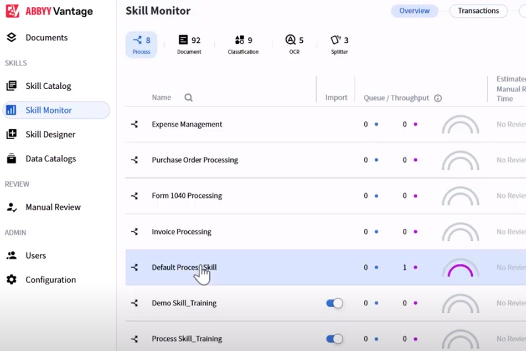Open the Purchase Order Processing skill

pyautogui.click(x=195, y=160)
